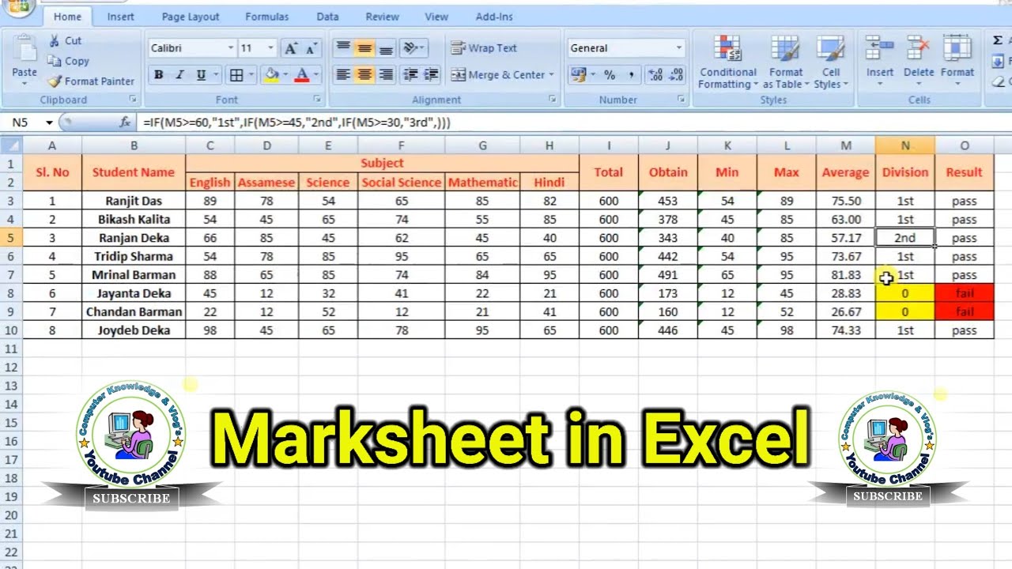
Task: Click the Delete cells icon
Action: tap(919, 49)
